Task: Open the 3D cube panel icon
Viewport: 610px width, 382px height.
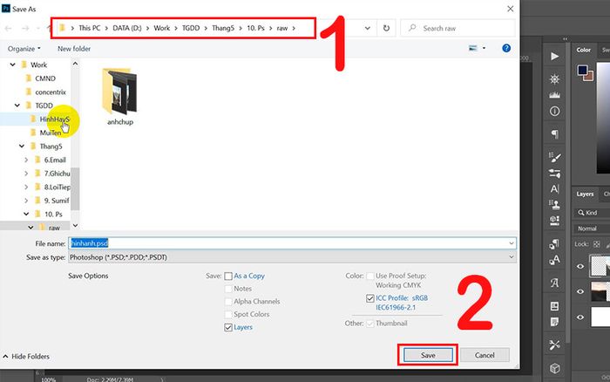Action: (554, 368)
